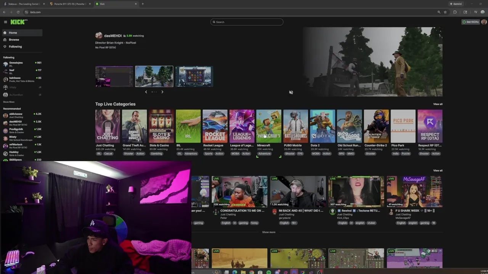Viewport: 488px width, 274px height.
Task: Open Following in the sidebar menu
Action: click(21, 46)
